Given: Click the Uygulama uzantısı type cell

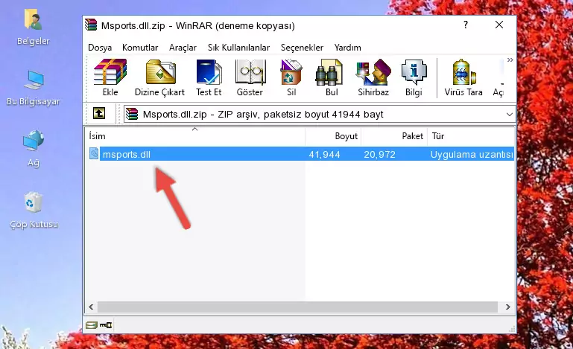Looking at the screenshot, I should 472,155.
